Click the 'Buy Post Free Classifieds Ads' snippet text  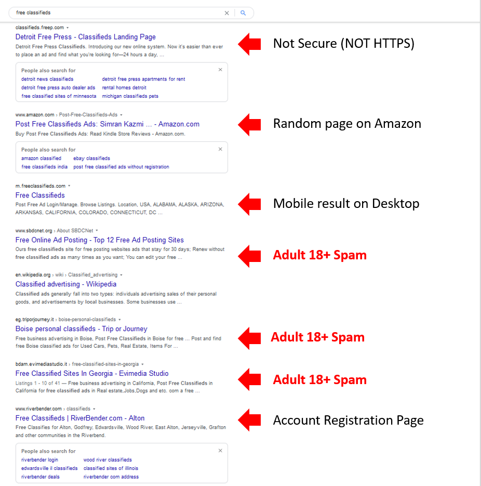(100, 134)
